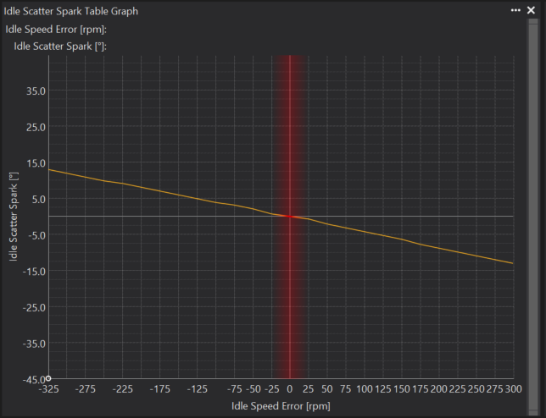The image size is (546, 418).
Task: Click the -45.0 y-axis label
Action: (34, 380)
